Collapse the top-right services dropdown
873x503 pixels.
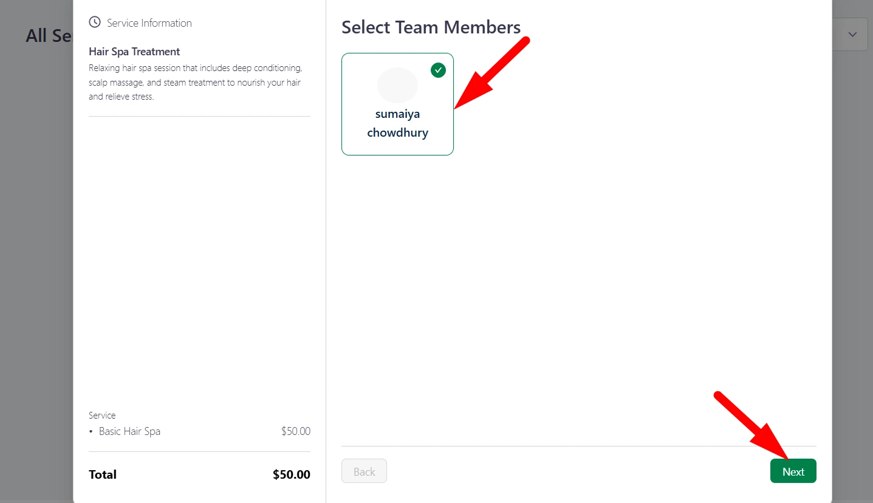point(852,34)
